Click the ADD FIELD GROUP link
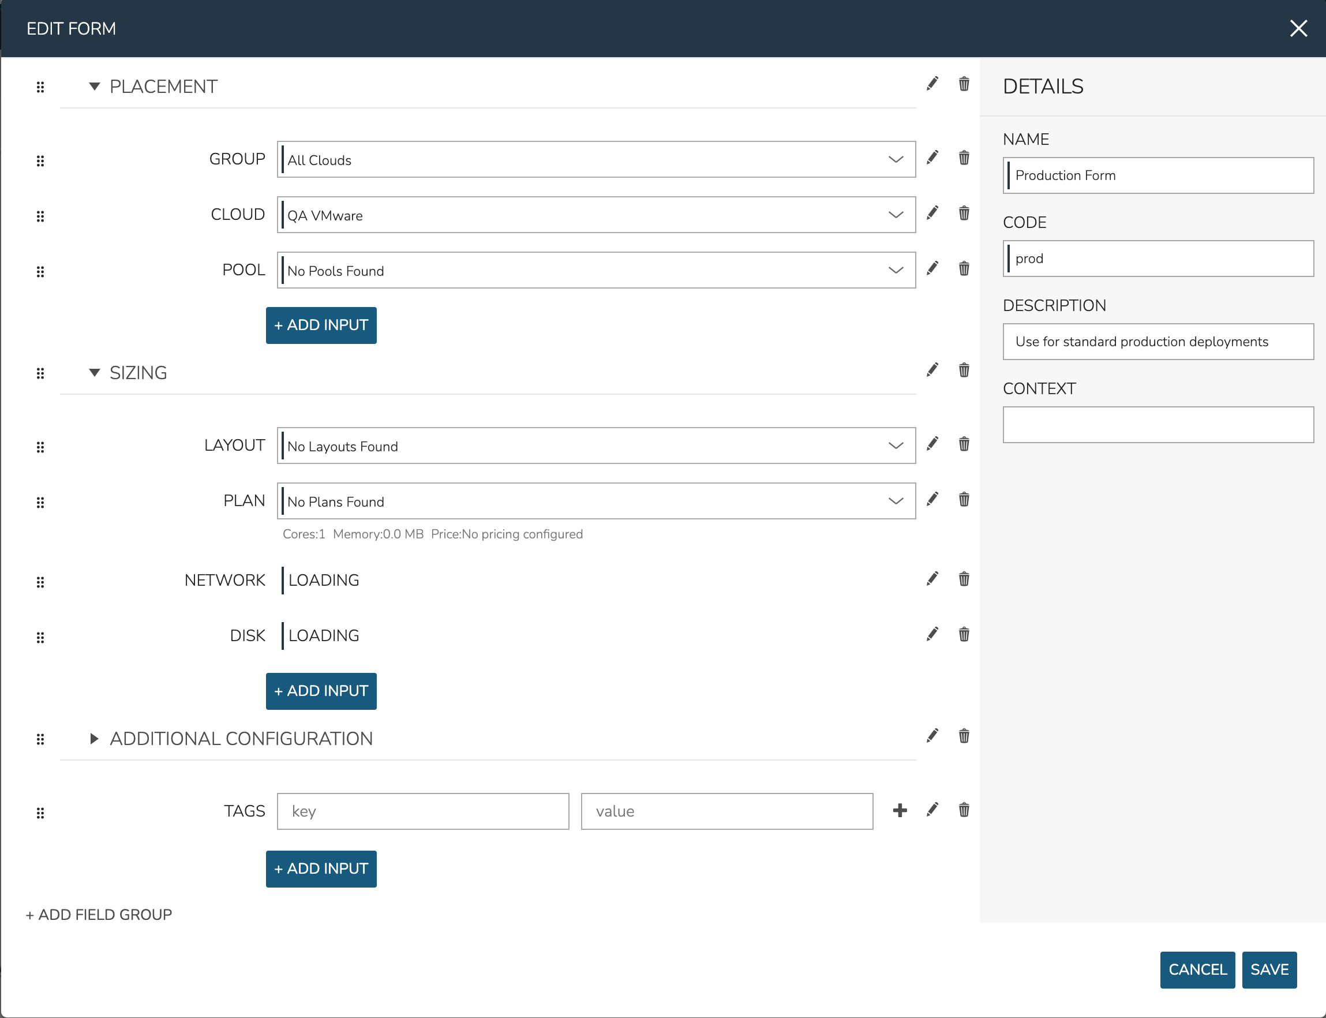1326x1018 pixels. (99, 914)
